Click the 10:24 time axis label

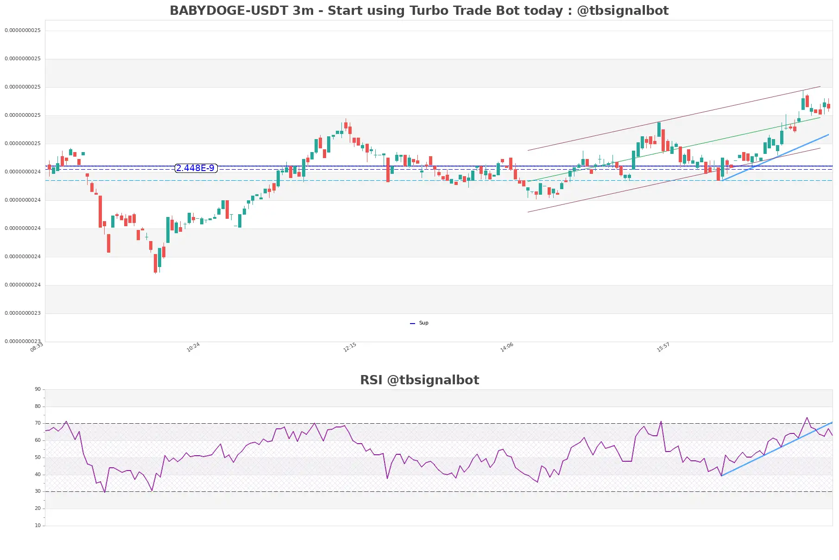193,347
